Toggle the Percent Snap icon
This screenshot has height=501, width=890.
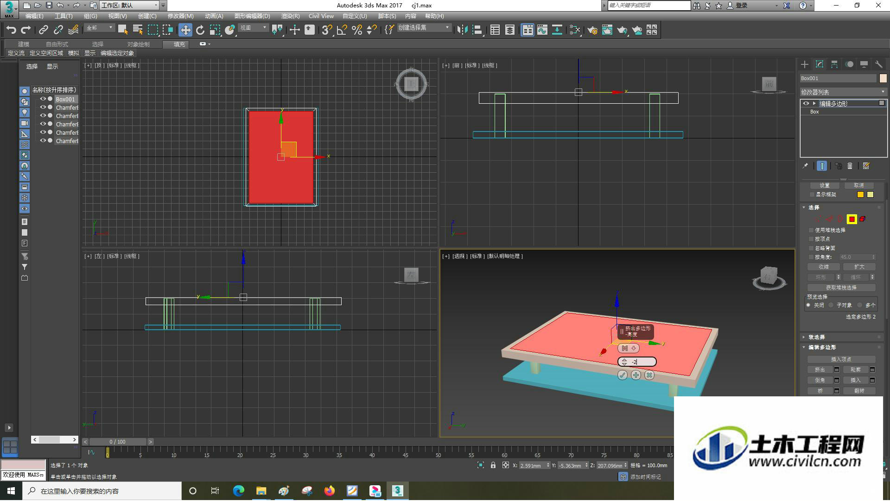[x=356, y=30]
